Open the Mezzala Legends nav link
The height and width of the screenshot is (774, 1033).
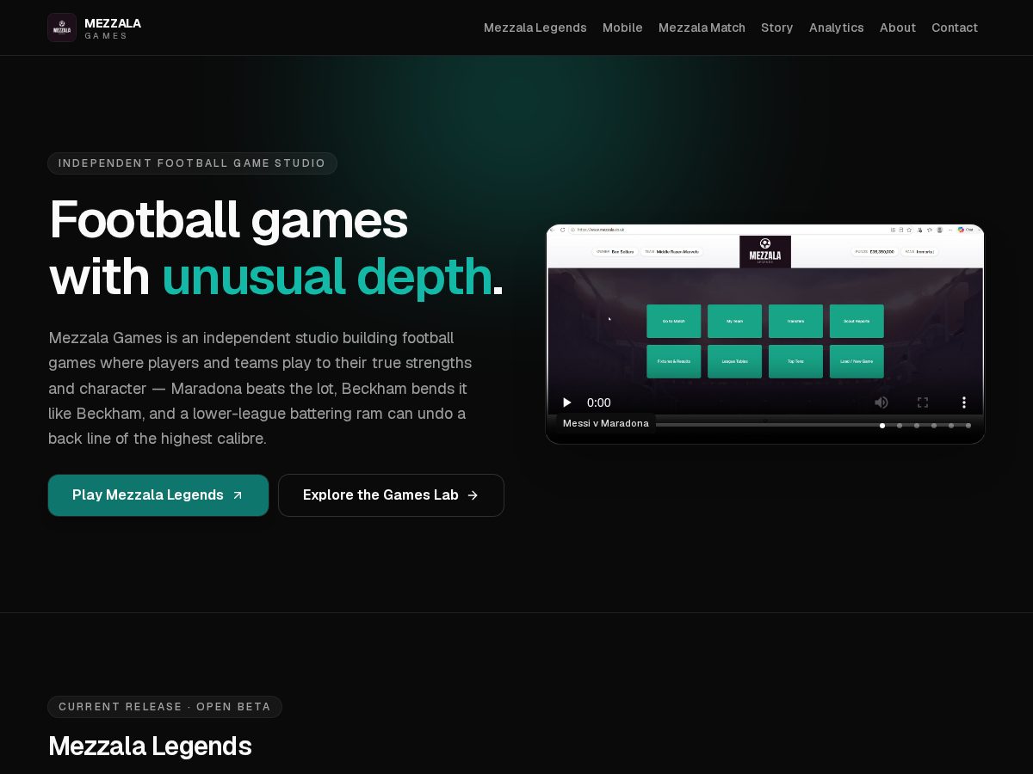pos(535,28)
